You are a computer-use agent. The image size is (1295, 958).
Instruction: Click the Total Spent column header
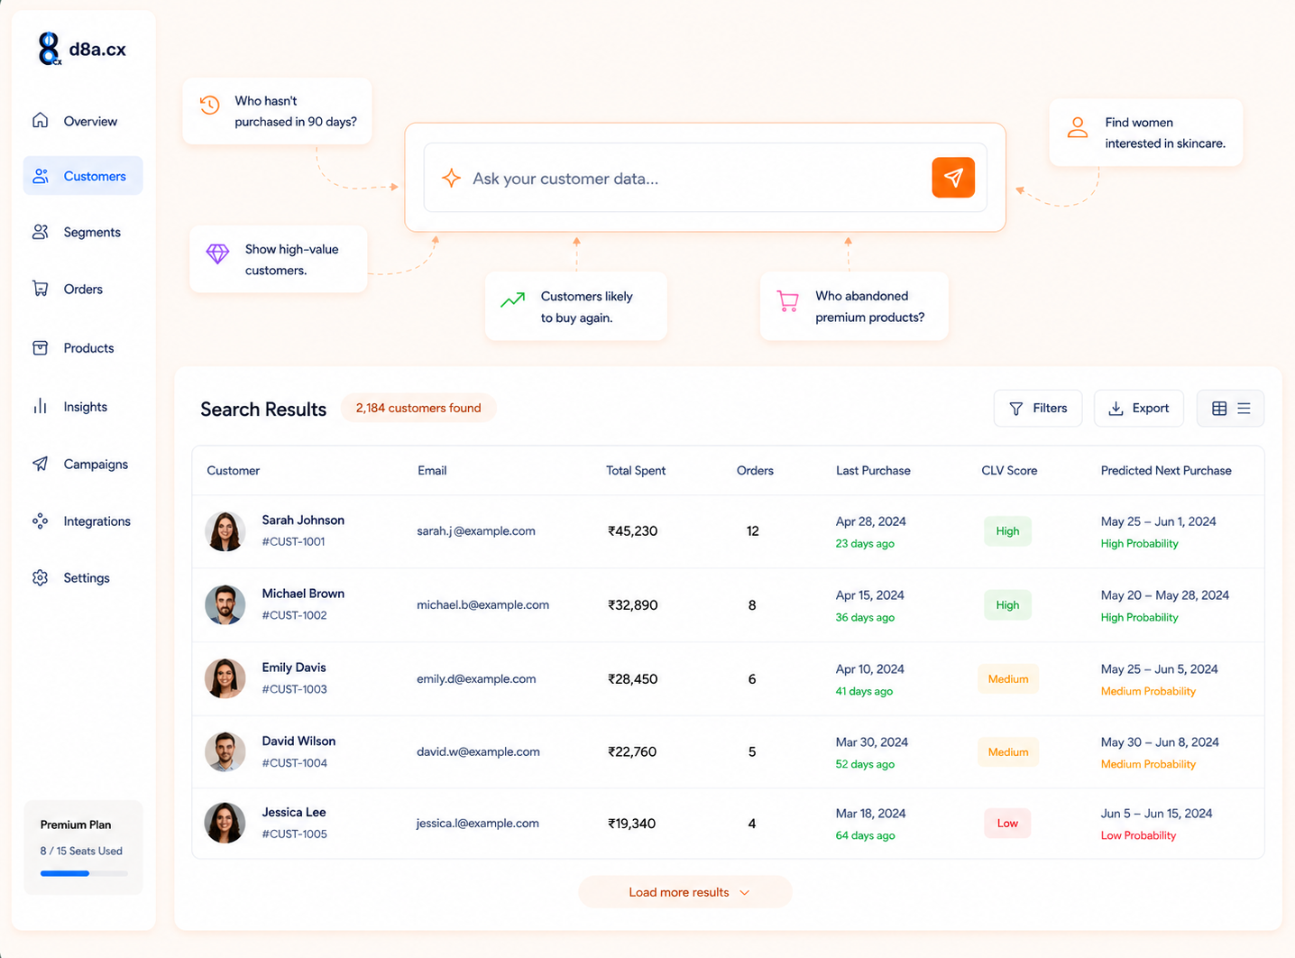pos(636,471)
